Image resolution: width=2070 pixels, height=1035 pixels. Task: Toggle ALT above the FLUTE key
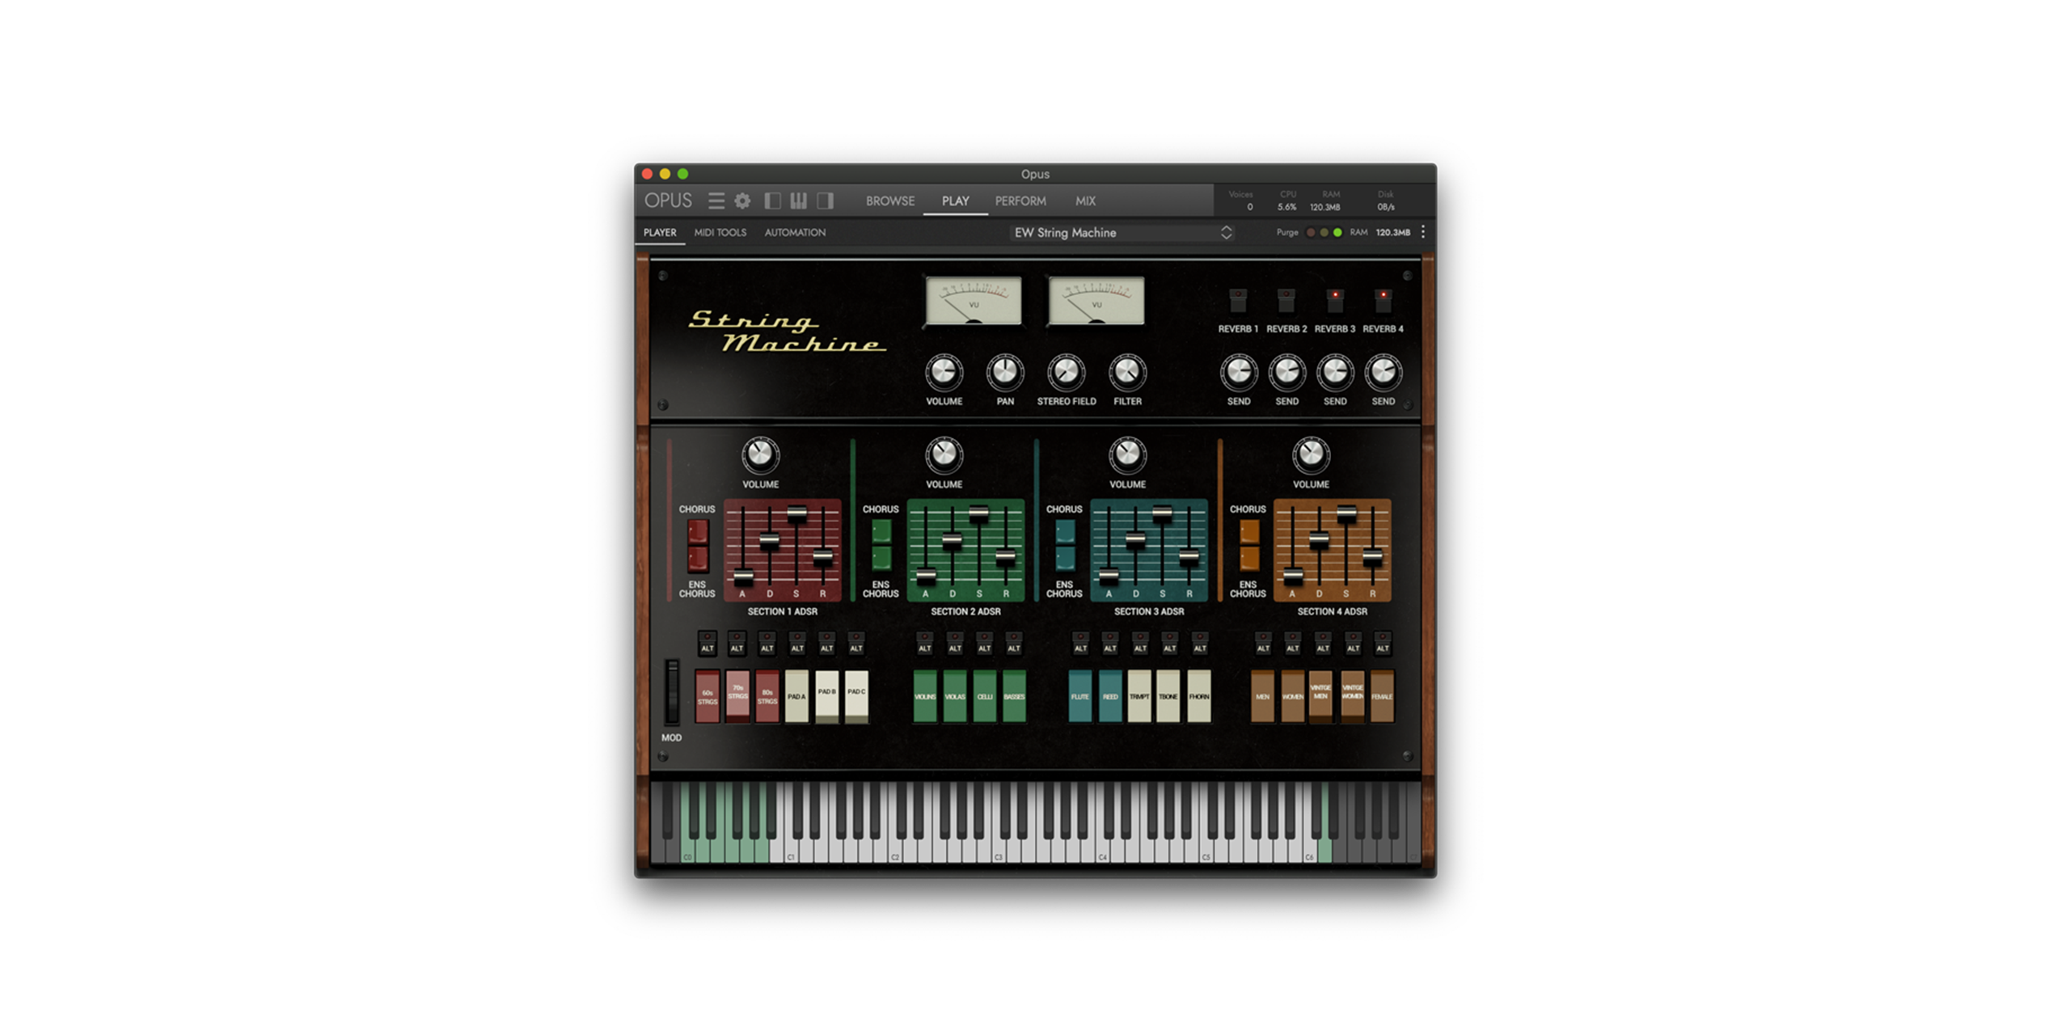[1079, 644]
